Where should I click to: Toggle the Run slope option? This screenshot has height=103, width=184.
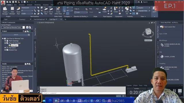(x=97, y=9)
